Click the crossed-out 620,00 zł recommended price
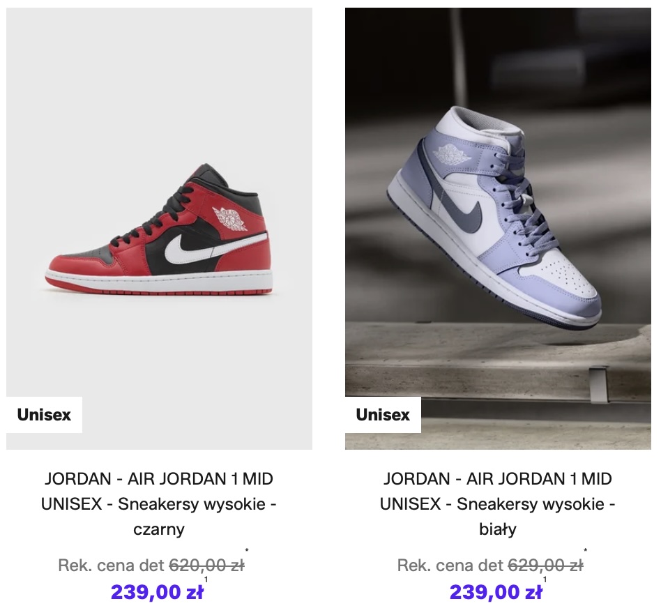 click(x=206, y=565)
